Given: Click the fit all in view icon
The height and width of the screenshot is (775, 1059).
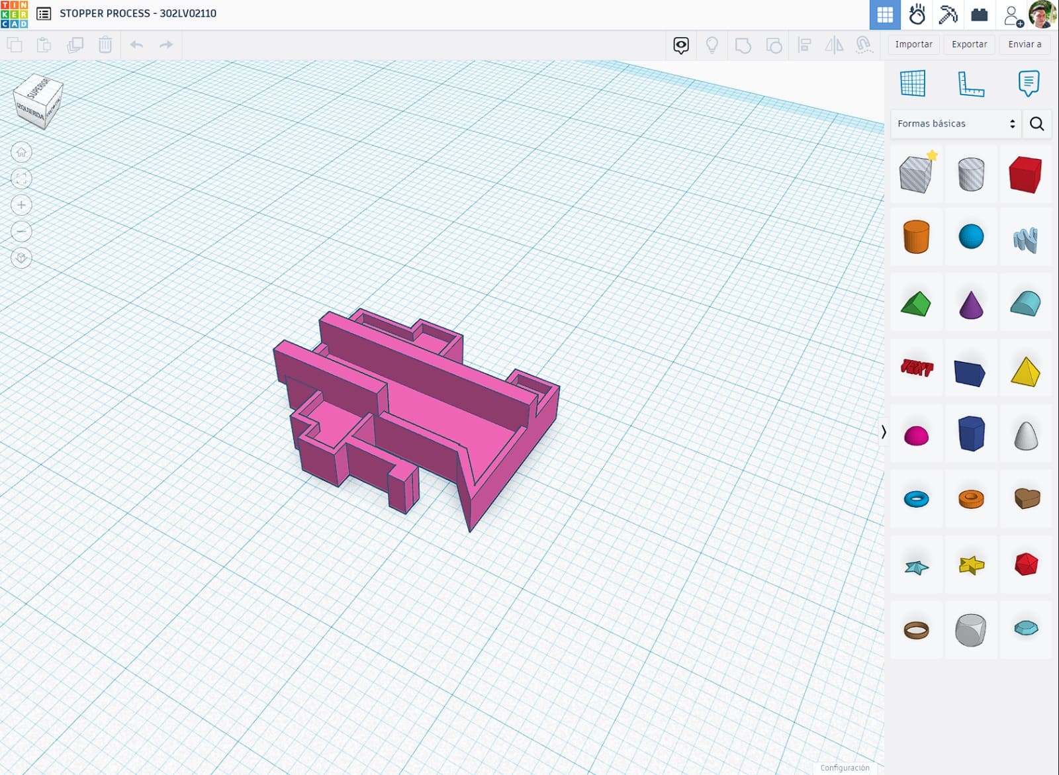Looking at the screenshot, I should coord(21,179).
